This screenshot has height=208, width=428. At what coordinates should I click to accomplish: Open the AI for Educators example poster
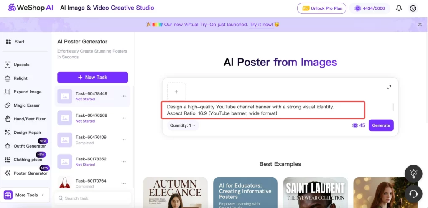(x=245, y=192)
